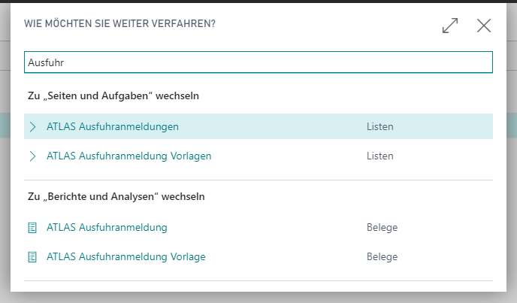Click dialog title "Wie möchten Sie weiter verfahren?"
The height and width of the screenshot is (303, 517).
(x=119, y=24)
